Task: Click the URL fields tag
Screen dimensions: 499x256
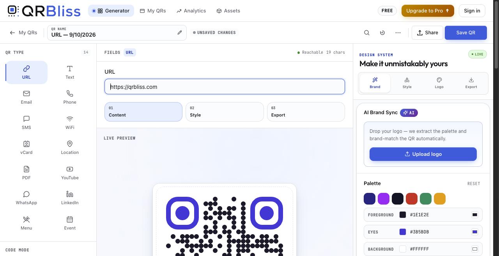Action: coord(130,52)
